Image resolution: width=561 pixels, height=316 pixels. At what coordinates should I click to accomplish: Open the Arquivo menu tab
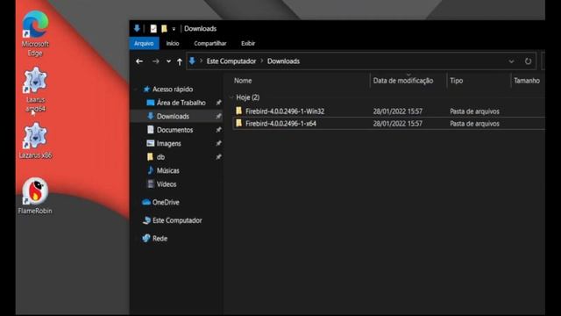(144, 43)
